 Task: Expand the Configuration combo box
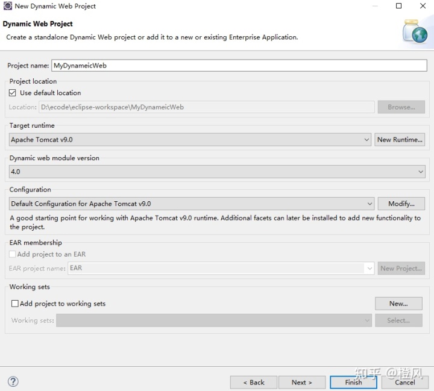click(x=192, y=204)
